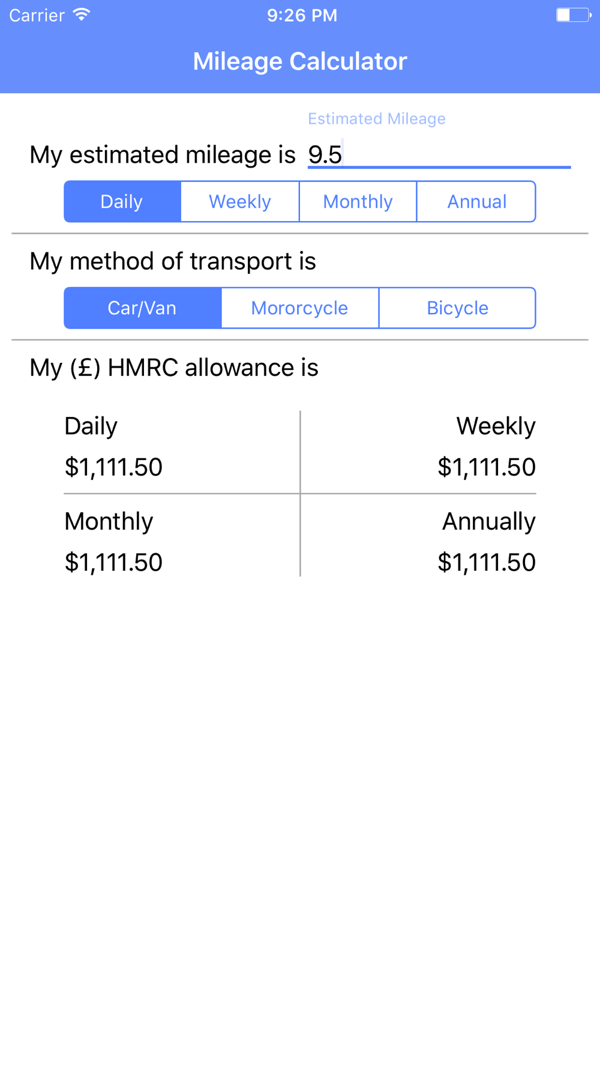Focus the estimated mileage input field
The width and height of the screenshot is (600, 1068).
pos(438,155)
